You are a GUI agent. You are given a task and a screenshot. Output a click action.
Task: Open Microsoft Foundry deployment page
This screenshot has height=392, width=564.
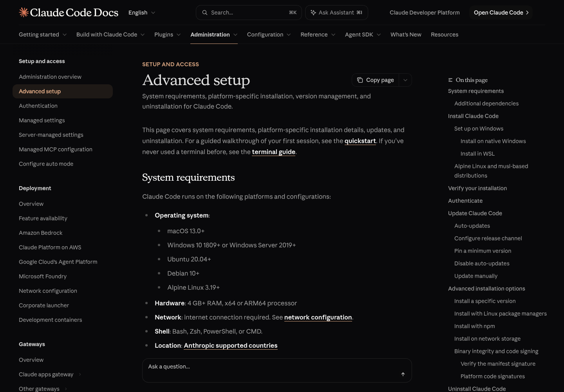click(x=63, y=276)
